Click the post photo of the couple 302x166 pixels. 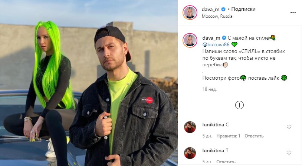coord(89,83)
